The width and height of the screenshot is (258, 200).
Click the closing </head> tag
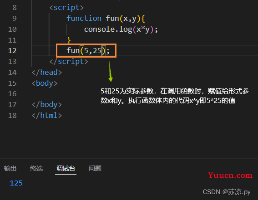47,72
